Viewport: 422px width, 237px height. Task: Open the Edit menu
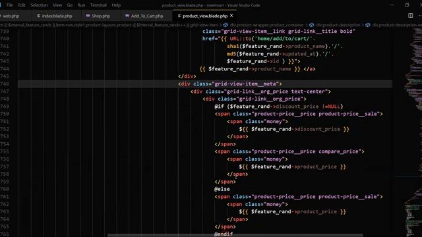click(x=22, y=5)
